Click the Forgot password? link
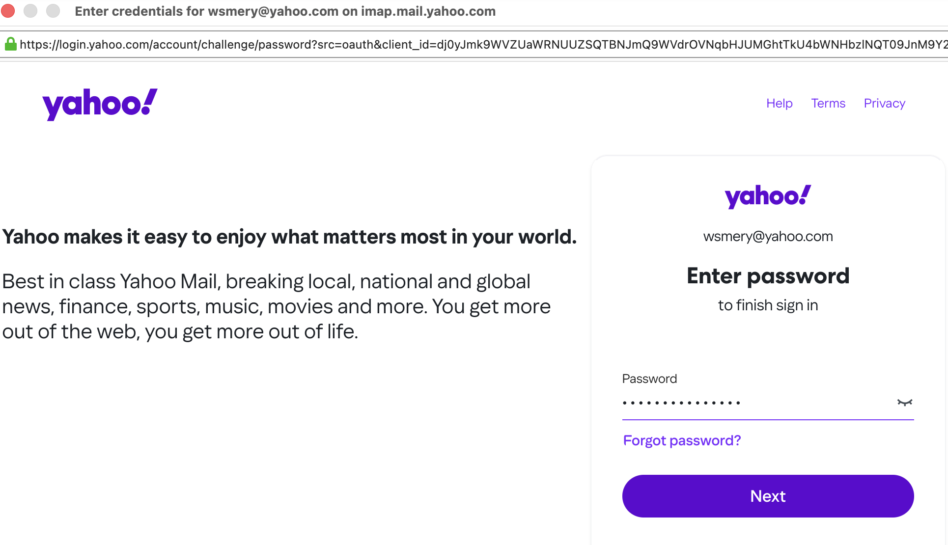The width and height of the screenshot is (948, 545). pos(682,440)
